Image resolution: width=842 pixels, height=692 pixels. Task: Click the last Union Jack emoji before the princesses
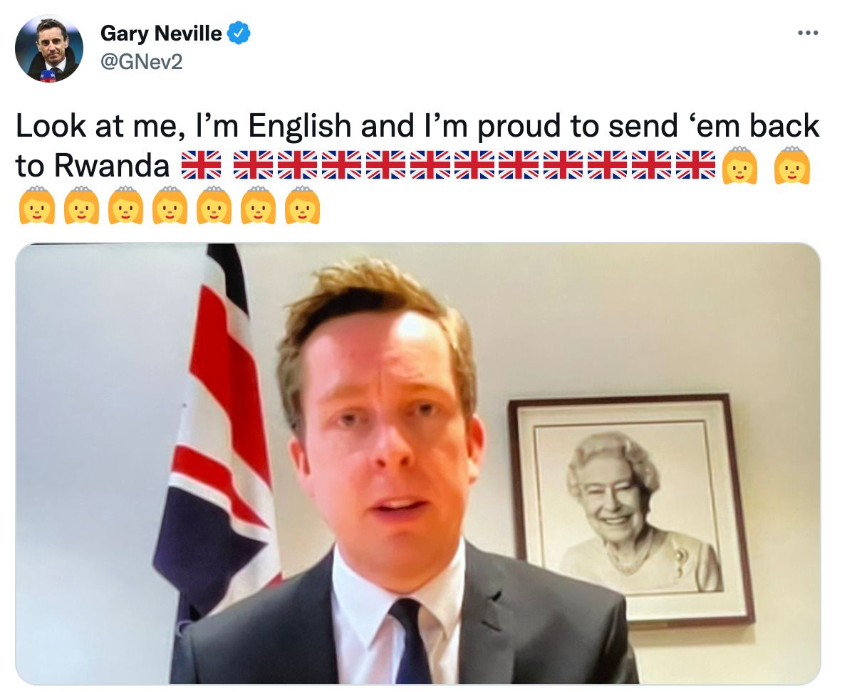(695, 165)
